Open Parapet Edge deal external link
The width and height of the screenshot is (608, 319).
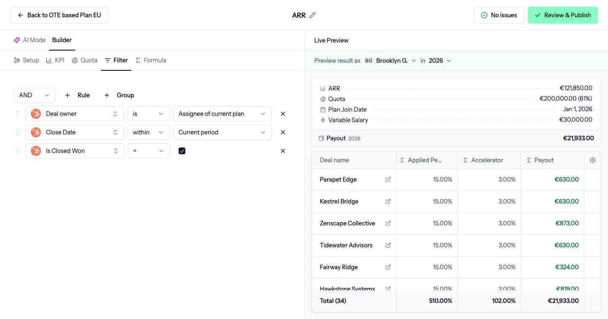point(388,180)
